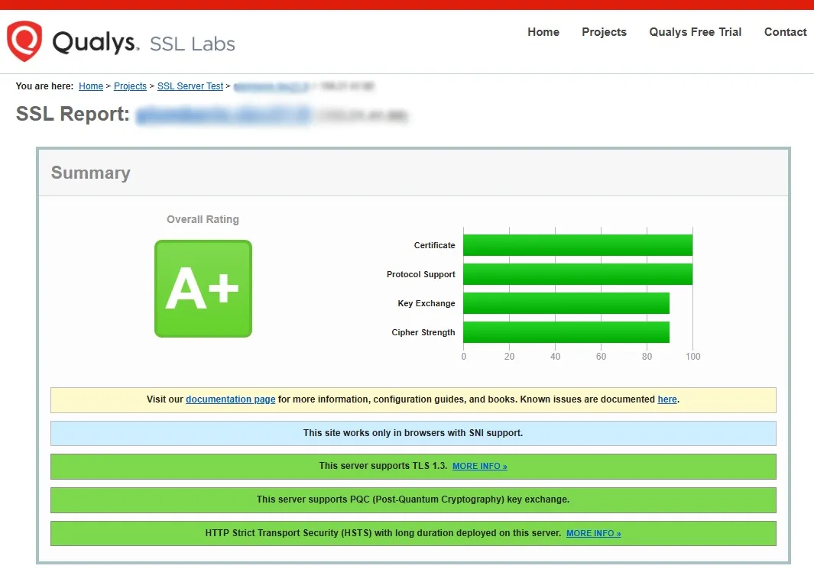Image resolution: width=814 pixels, height=569 pixels.
Task: Click the SSL Report heading text
Action: (73, 114)
